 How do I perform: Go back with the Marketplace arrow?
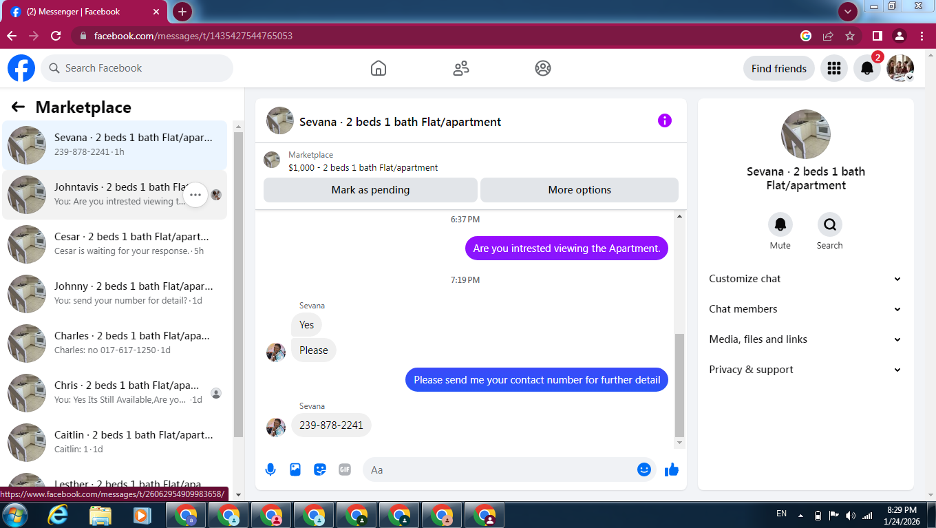click(x=18, y=107)
